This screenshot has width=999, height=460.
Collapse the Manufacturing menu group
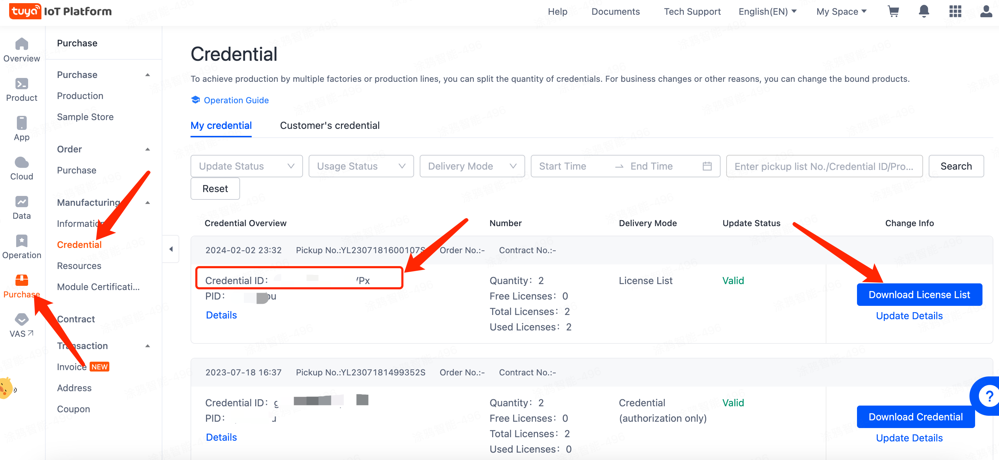pos(147,202)
